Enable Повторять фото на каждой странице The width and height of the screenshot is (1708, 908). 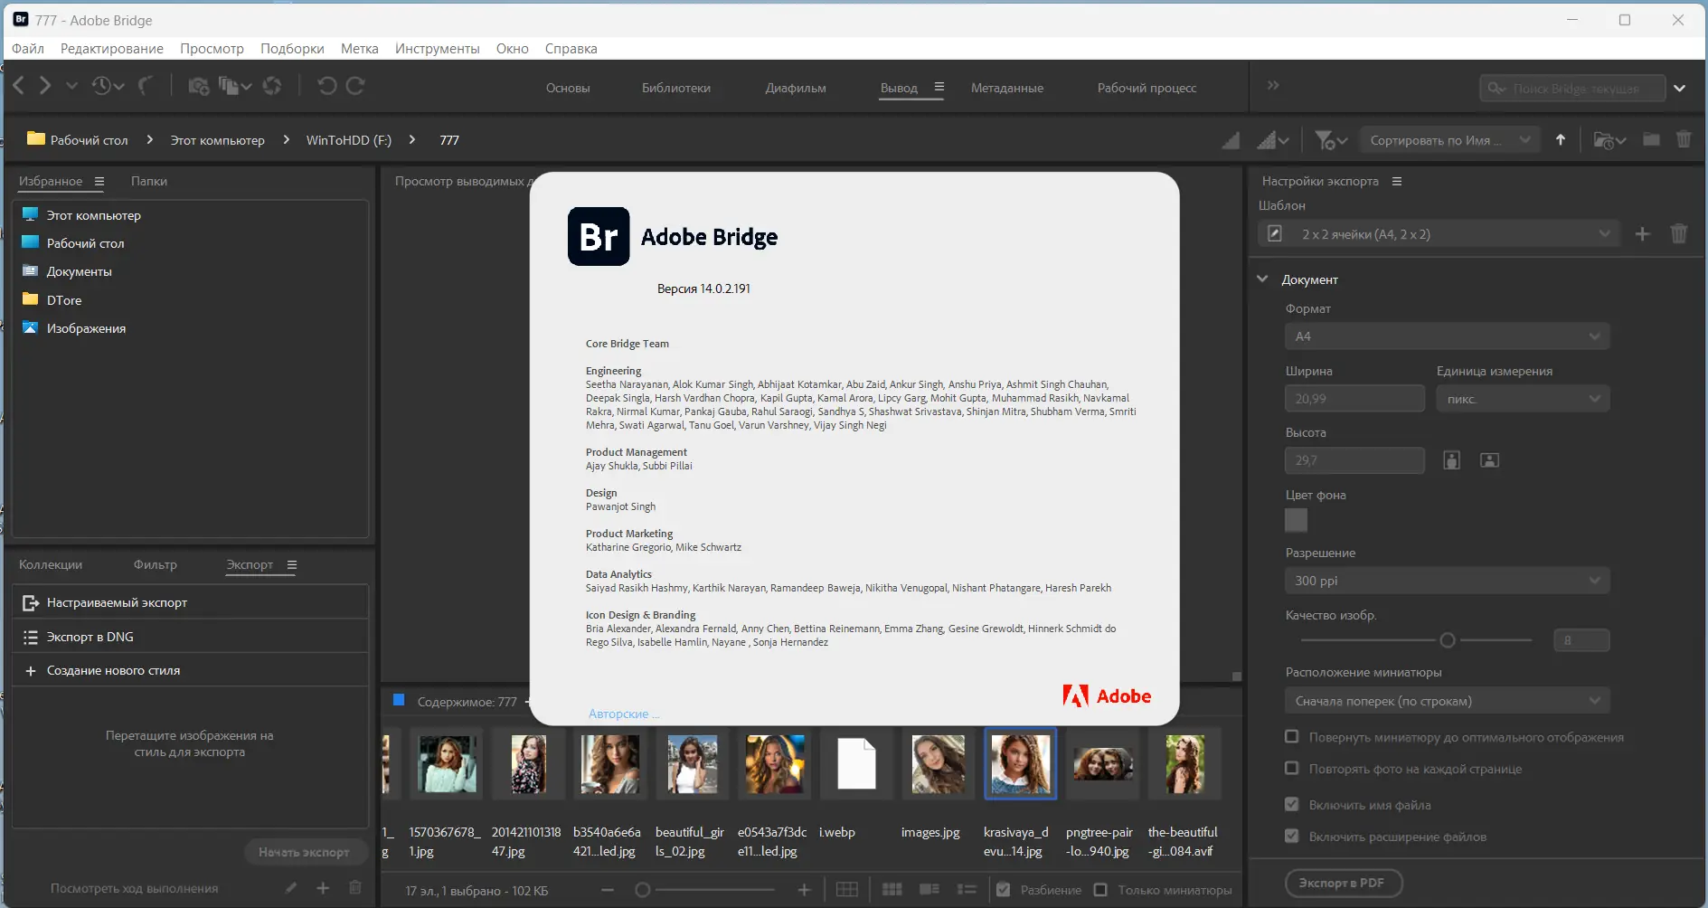1292,769
